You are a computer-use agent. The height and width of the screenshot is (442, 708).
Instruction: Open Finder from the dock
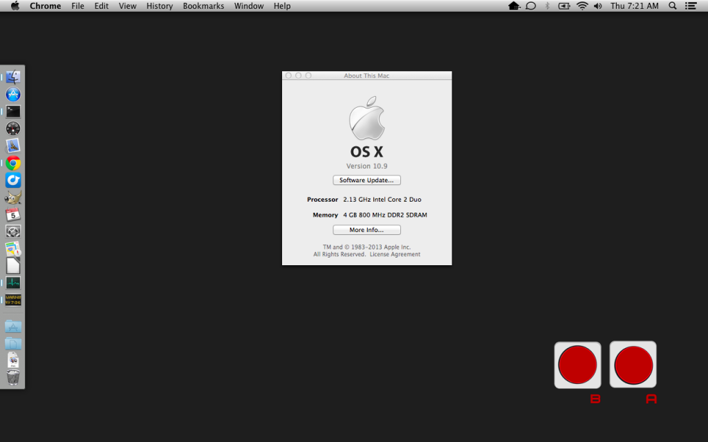tap(13, 77)
